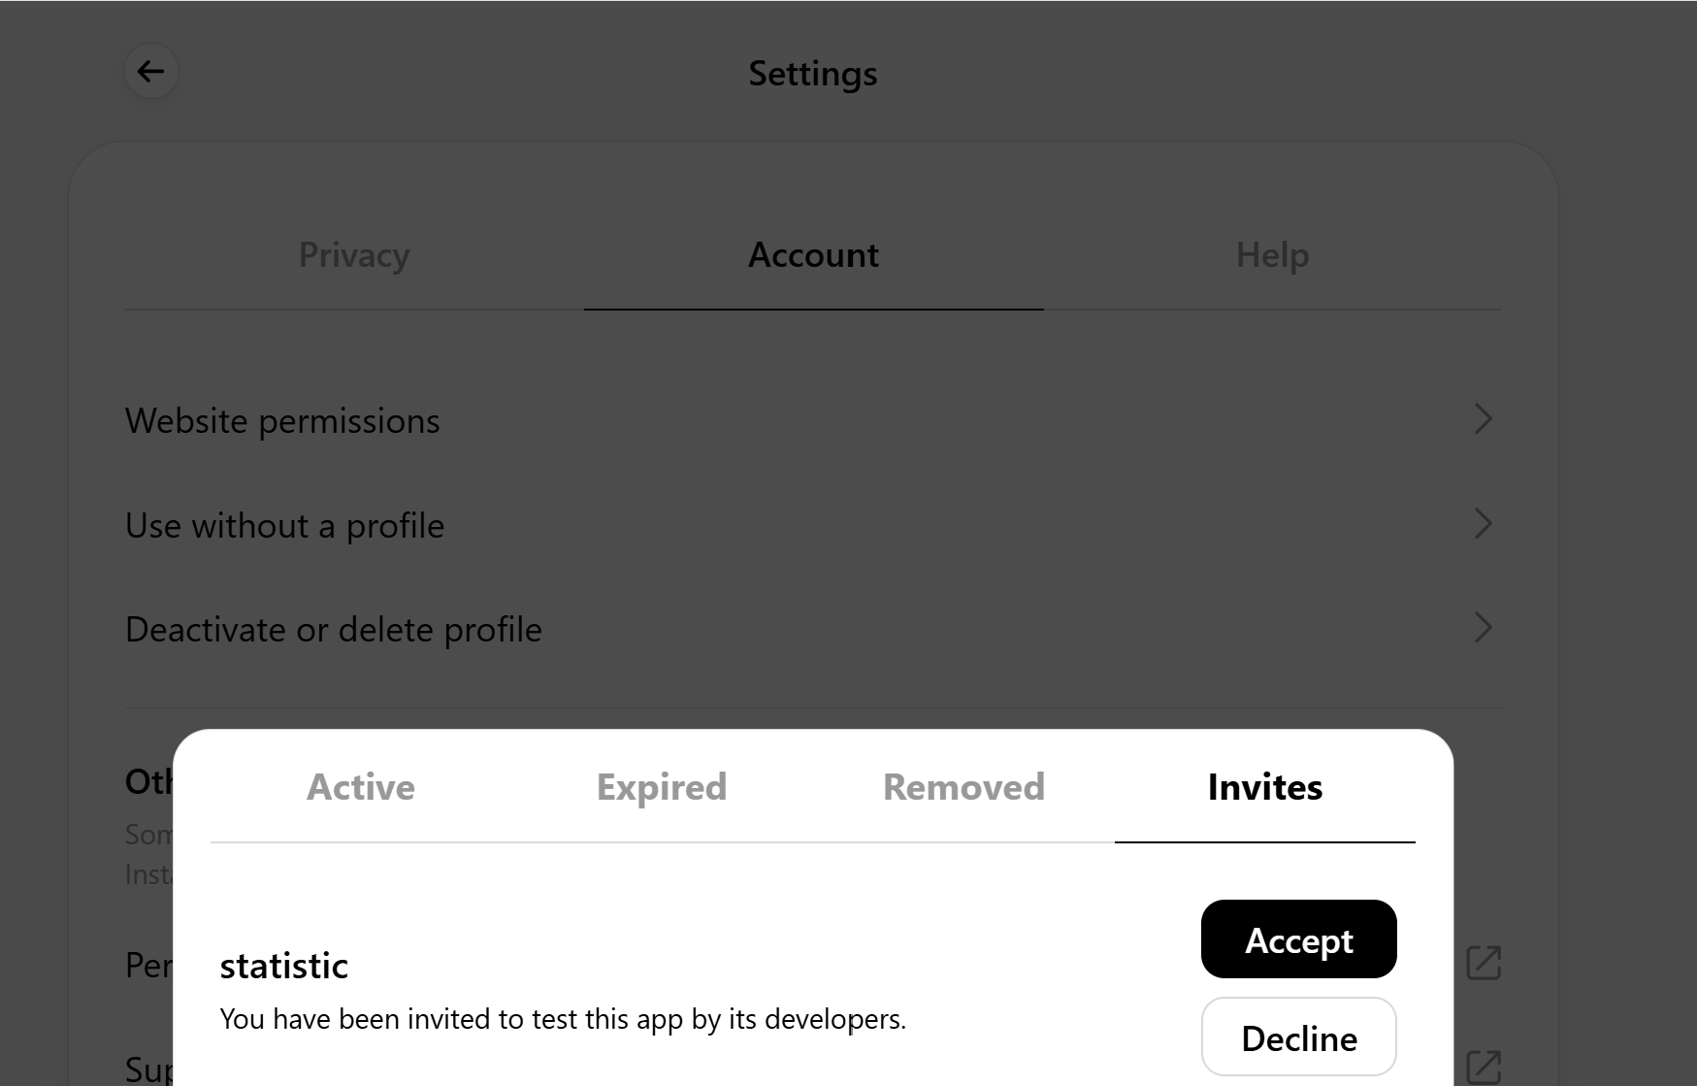Click the statistic app name

[283, 966]
